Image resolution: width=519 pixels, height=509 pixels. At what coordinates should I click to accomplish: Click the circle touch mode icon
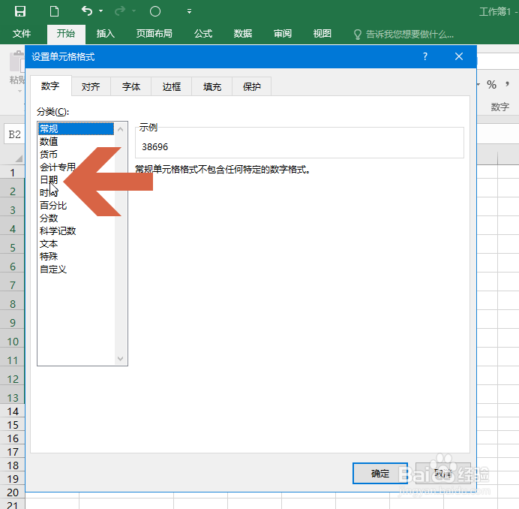point(155,11)
